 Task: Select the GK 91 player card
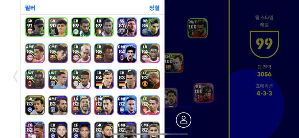pos(35,27)
